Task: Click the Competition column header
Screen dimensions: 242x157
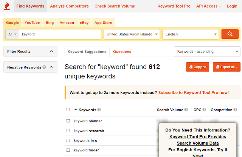Action: (x=222, y=110)
